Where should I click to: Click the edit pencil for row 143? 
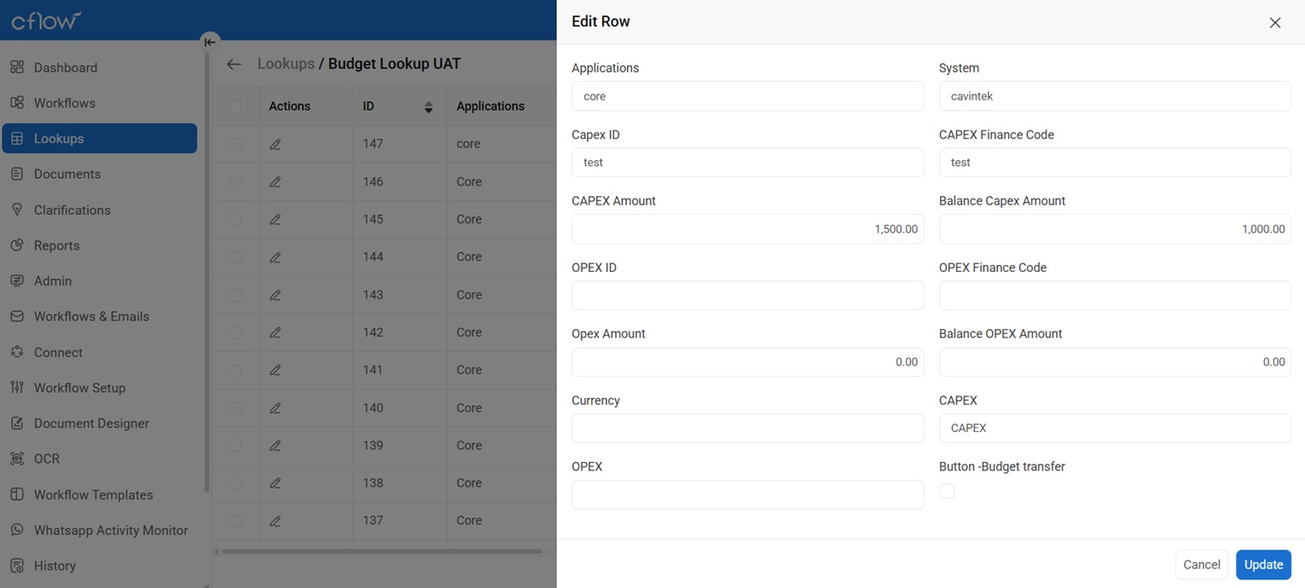(x=275, y=295)
